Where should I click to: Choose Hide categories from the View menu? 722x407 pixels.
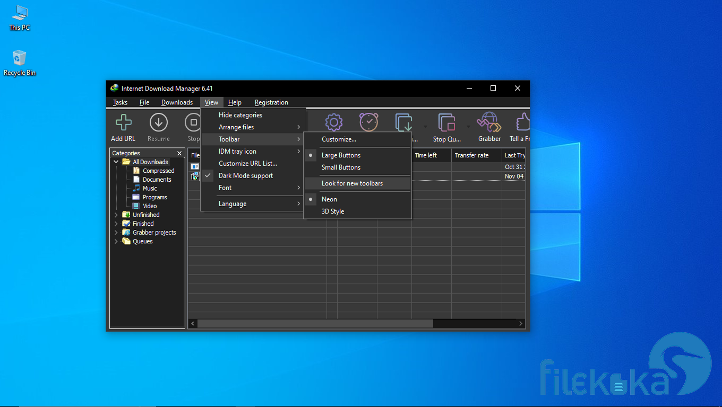[x=253, y=115]
